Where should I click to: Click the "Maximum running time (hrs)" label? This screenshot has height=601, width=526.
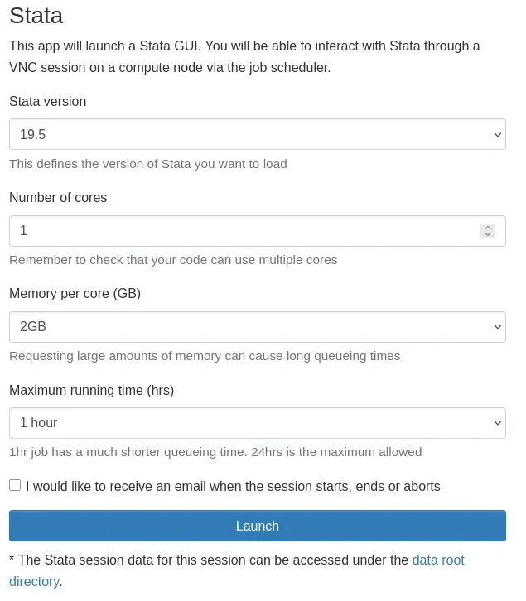coord(91,390)
